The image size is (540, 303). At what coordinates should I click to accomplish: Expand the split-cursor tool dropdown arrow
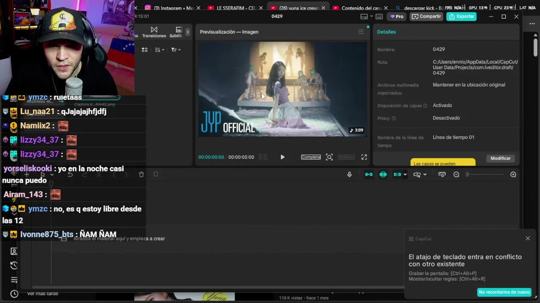[x=425, y=174]
